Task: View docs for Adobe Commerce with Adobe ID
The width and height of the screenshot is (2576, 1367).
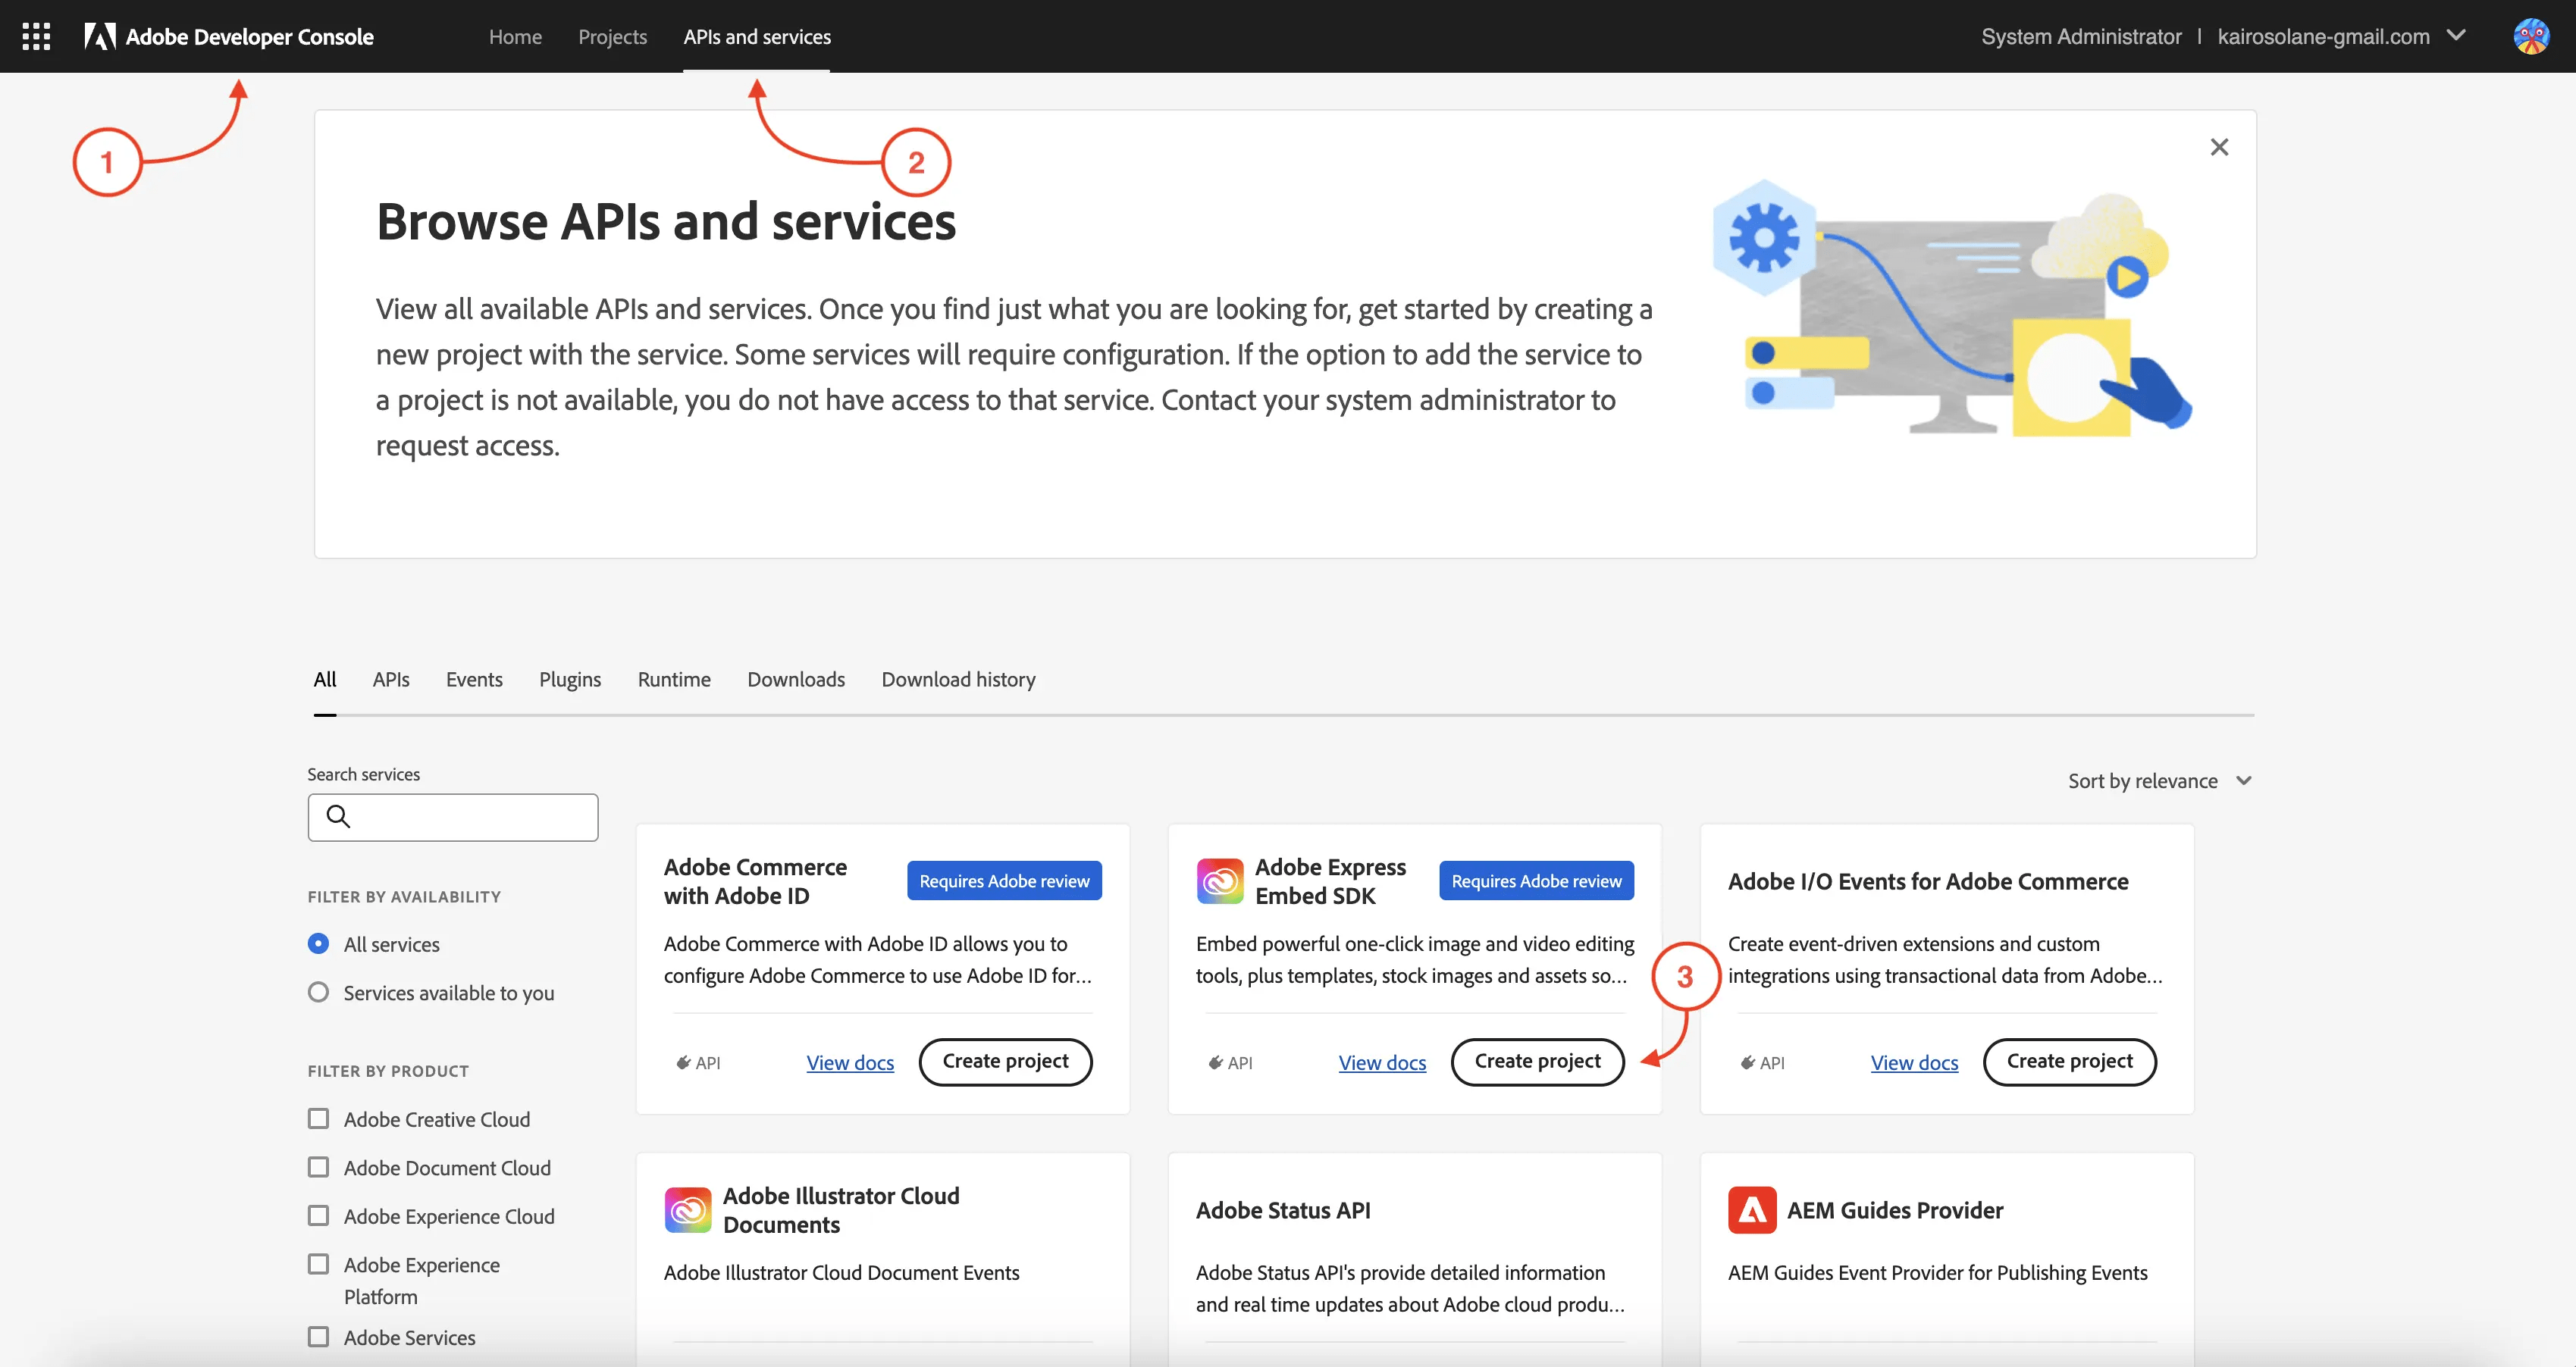Action: tap(850, 1062)
